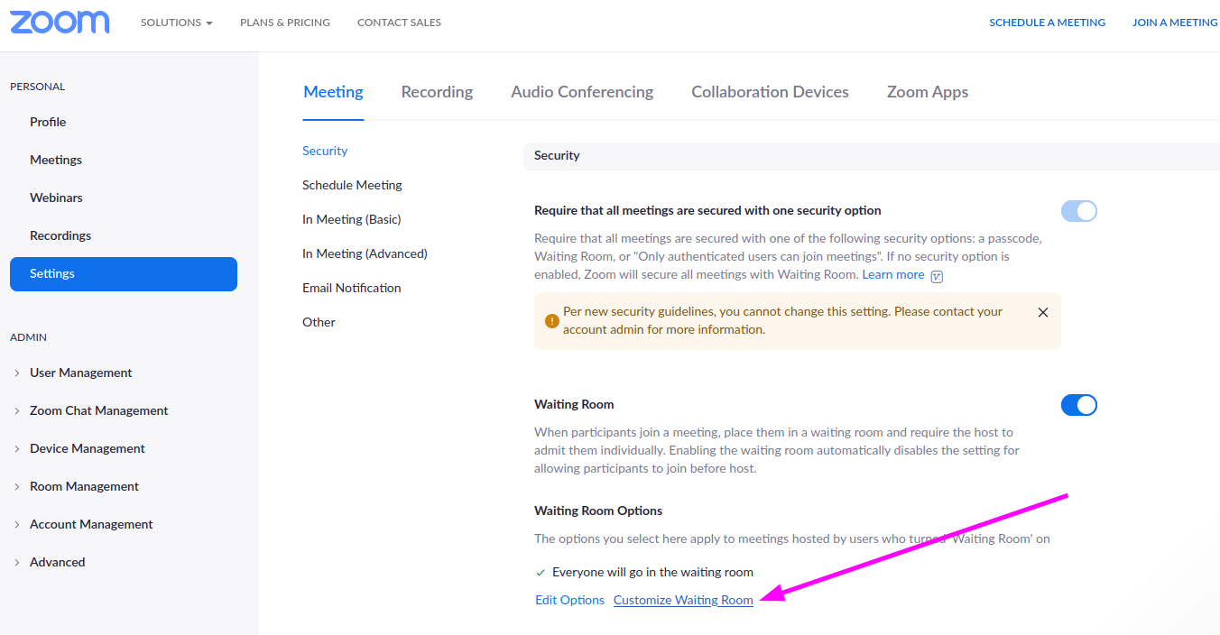Switch to the Recording tab
The image size is (1220, 635).
point(437,92)
